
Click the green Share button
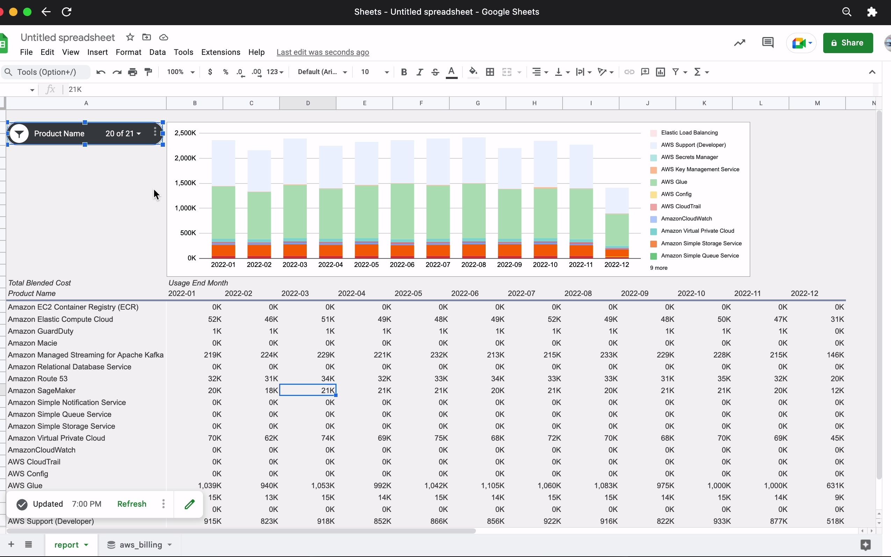[848, 43]
